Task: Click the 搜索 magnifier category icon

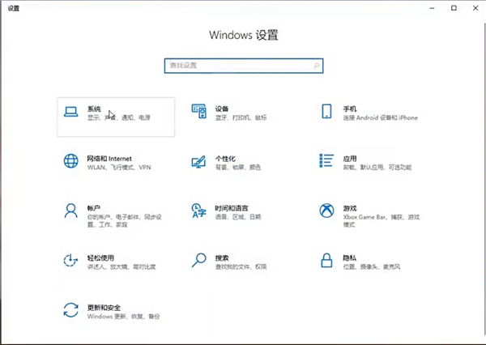Action: 198,260
